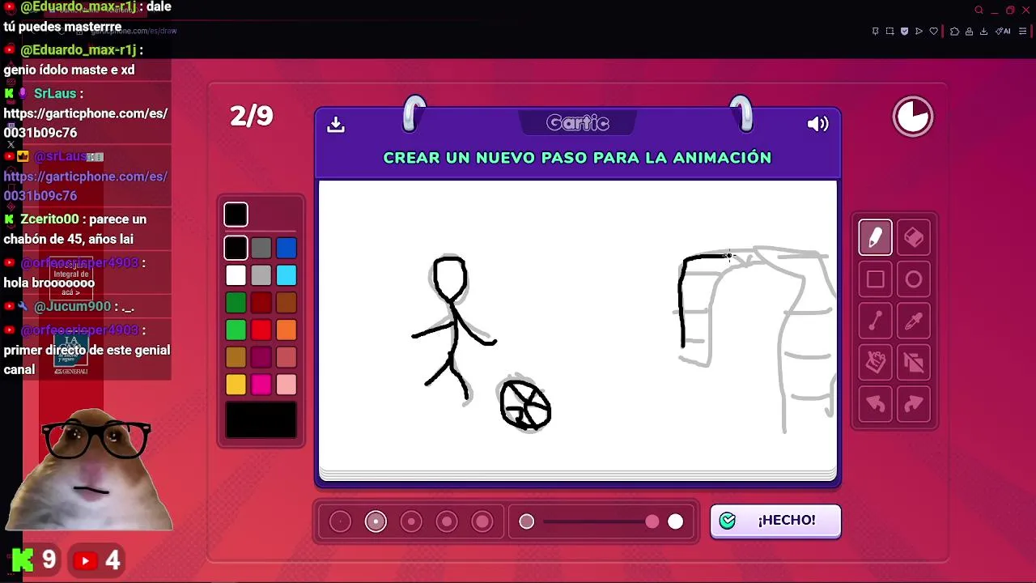Select the smallest brush size
1036x583 pixels.
click(340, 521)
